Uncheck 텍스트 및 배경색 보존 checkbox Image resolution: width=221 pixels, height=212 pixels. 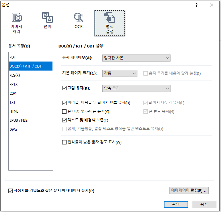point(64,120)
